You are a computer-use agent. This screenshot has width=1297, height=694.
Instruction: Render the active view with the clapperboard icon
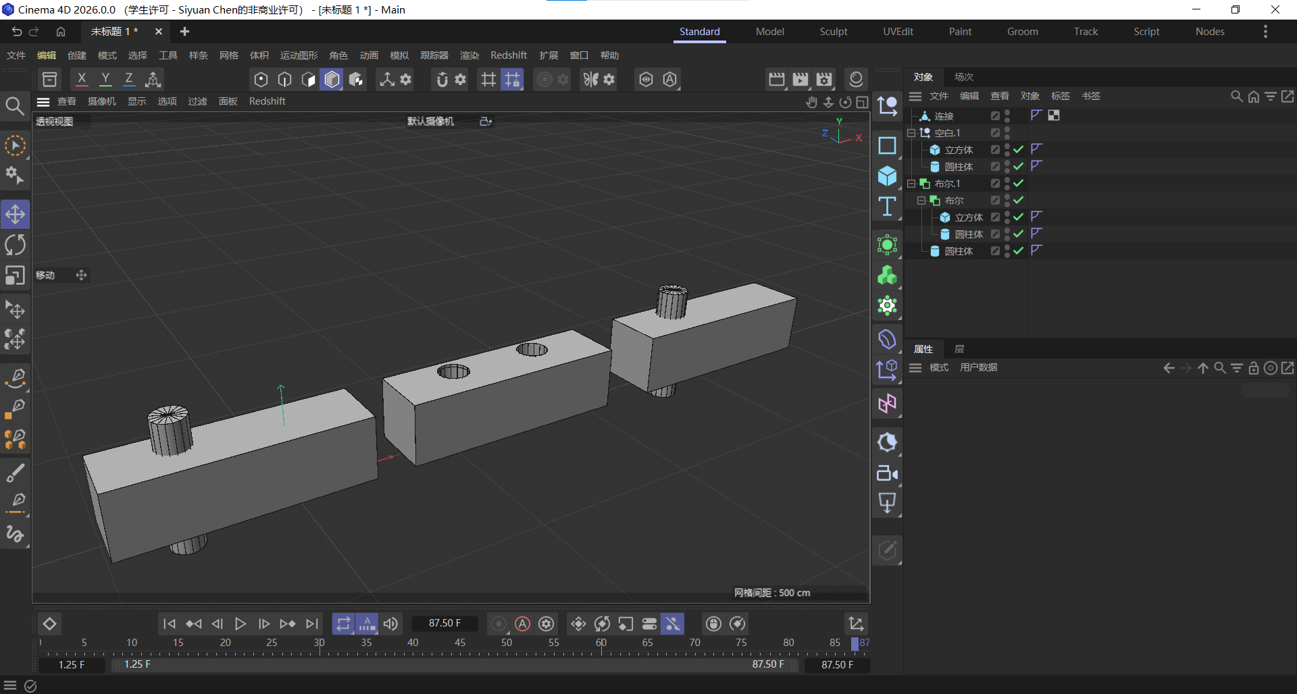coord(776,79)
